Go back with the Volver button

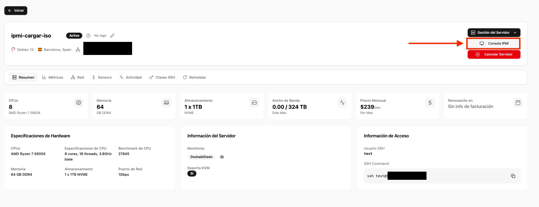click(x=16, y=11)
